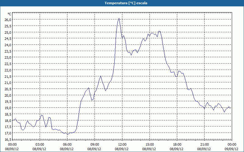Screen dimensions: 244x152
Task: Click the 18:00 time label
Action: pos(177,144)
